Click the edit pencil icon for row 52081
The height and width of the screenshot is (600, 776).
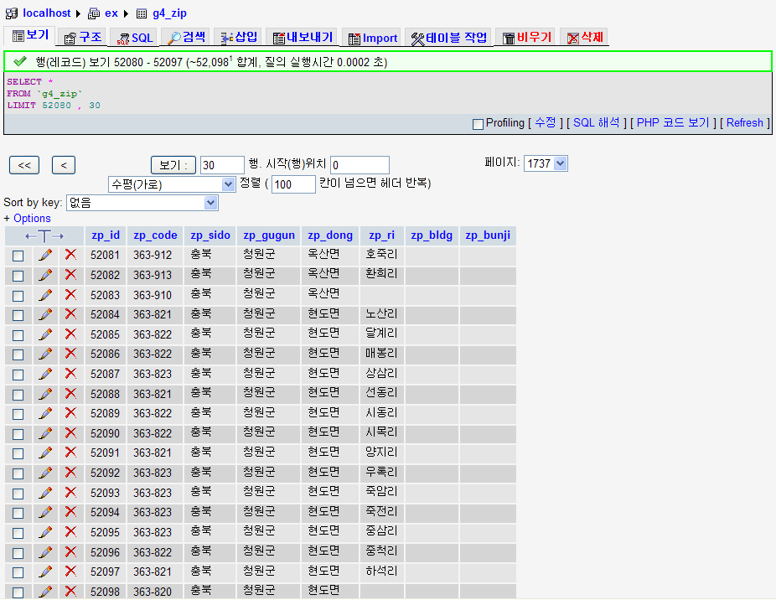click(45, 255)
